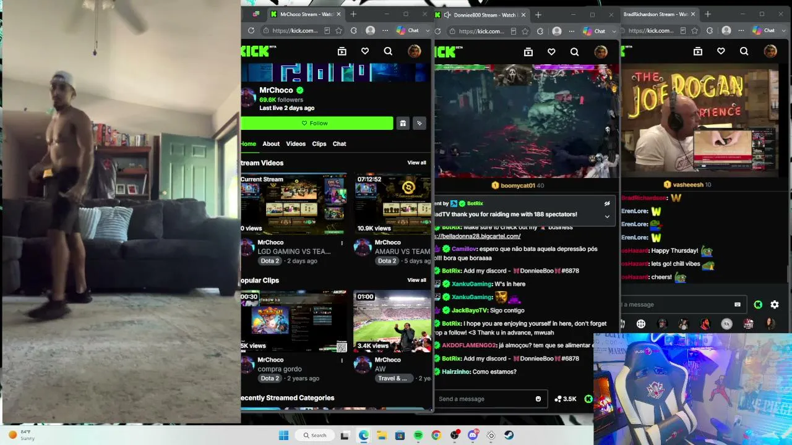Play the 01:00 AW soccer clip thumbnail
Screen dimensions: 792x445
pos(392,321)
